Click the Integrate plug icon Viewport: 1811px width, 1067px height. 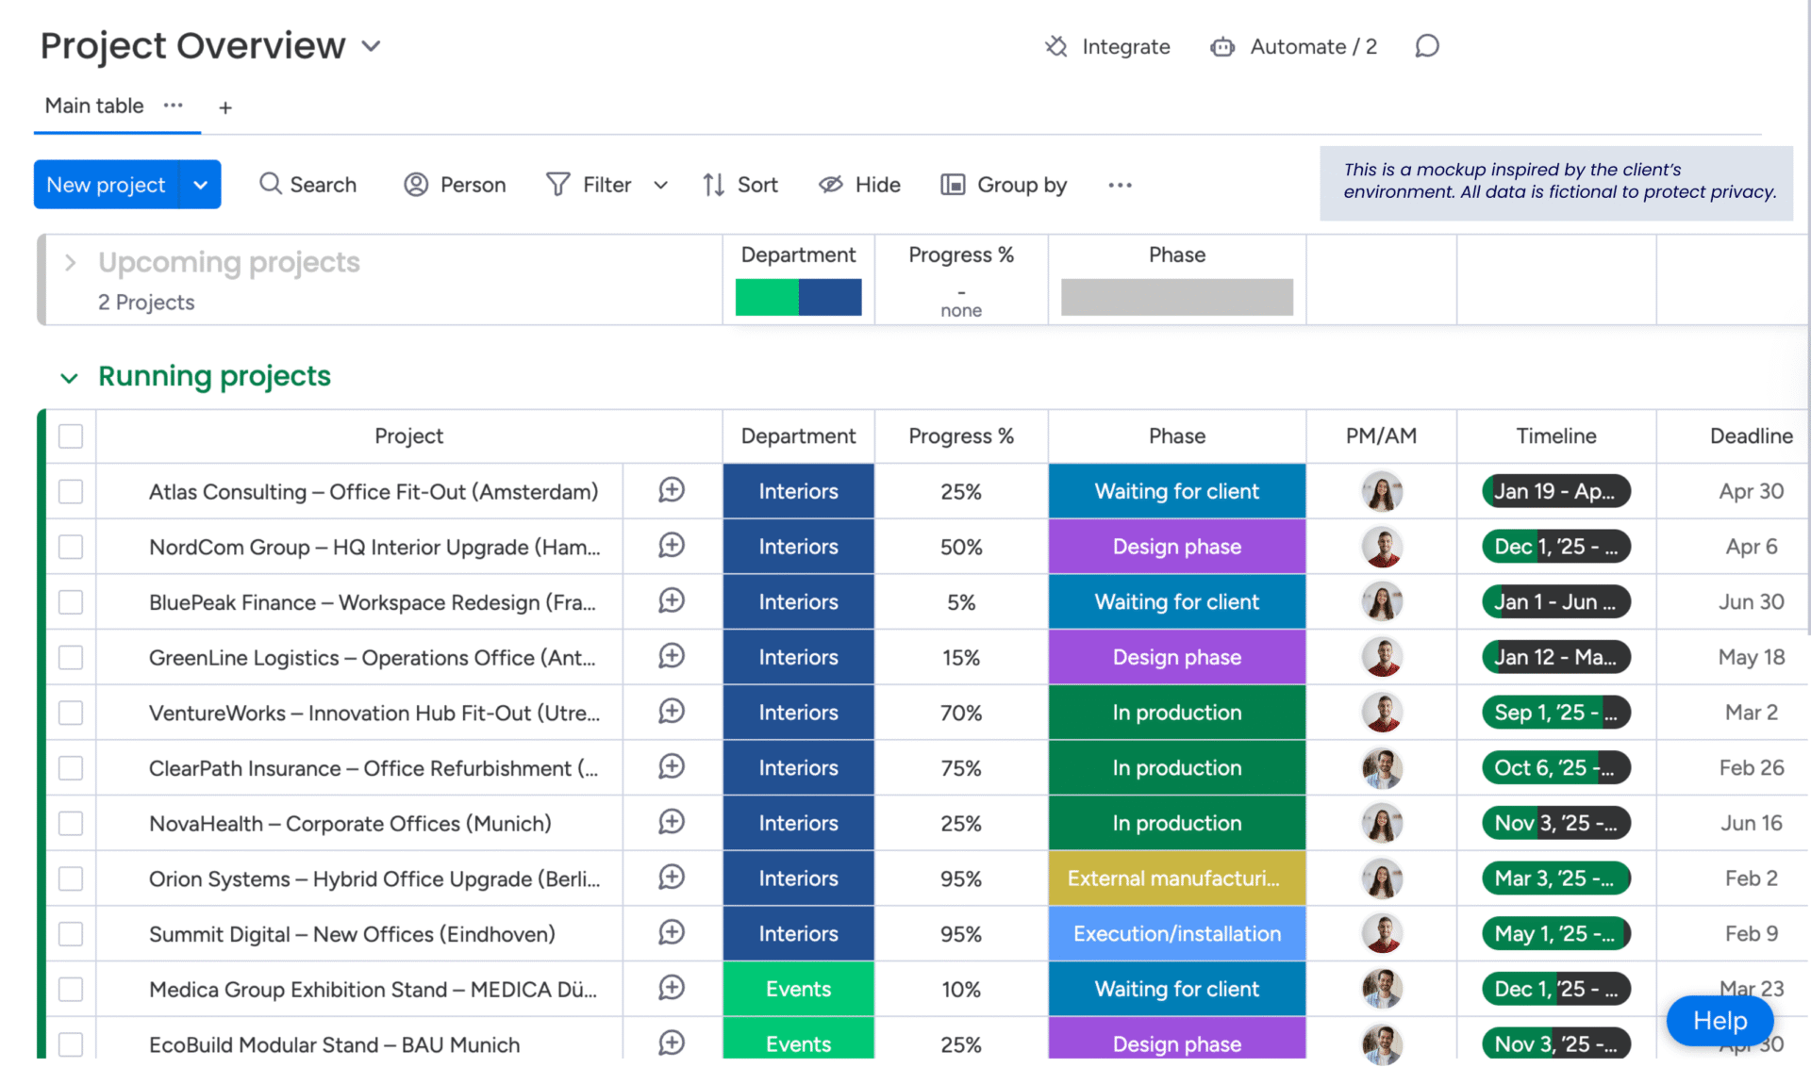(x=1055, y=46)
